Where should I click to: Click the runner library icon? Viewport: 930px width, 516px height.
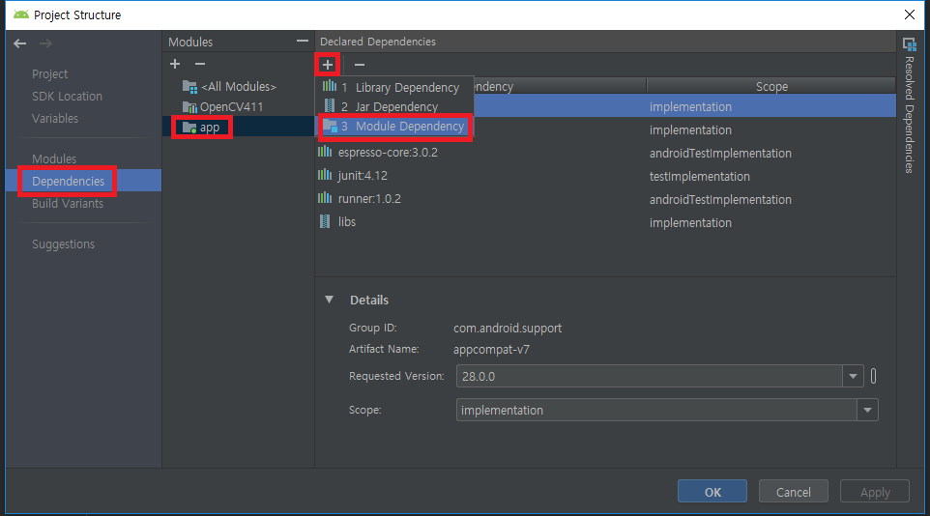(x=325, y=198)
